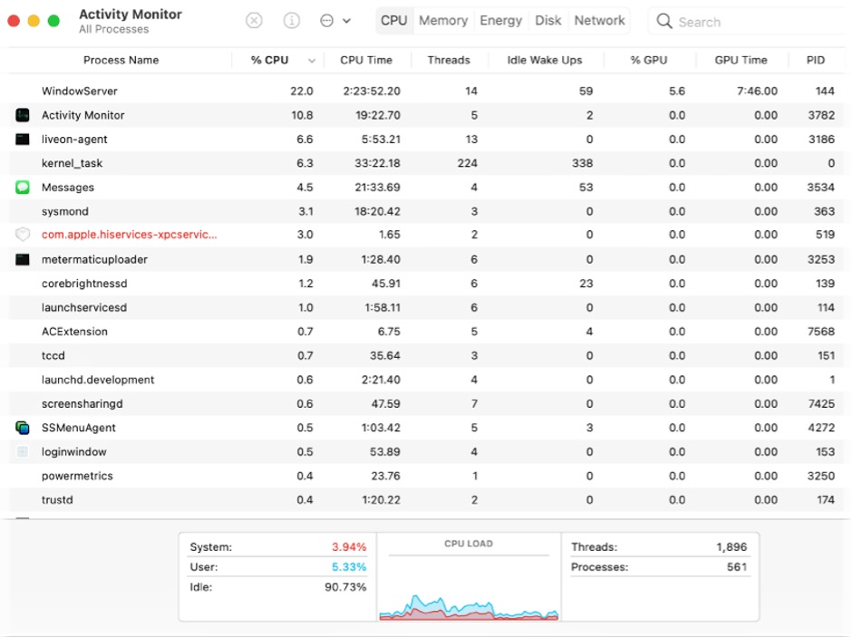
Task: Switch to the Energy tab
Action: pyautogui.click(x=501, y=20)
